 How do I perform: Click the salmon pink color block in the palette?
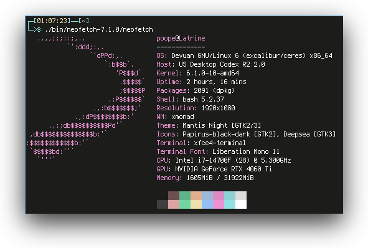click(174, 204)
